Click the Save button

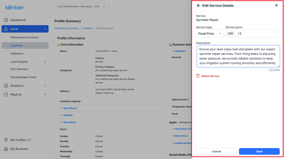click(259, 151)
